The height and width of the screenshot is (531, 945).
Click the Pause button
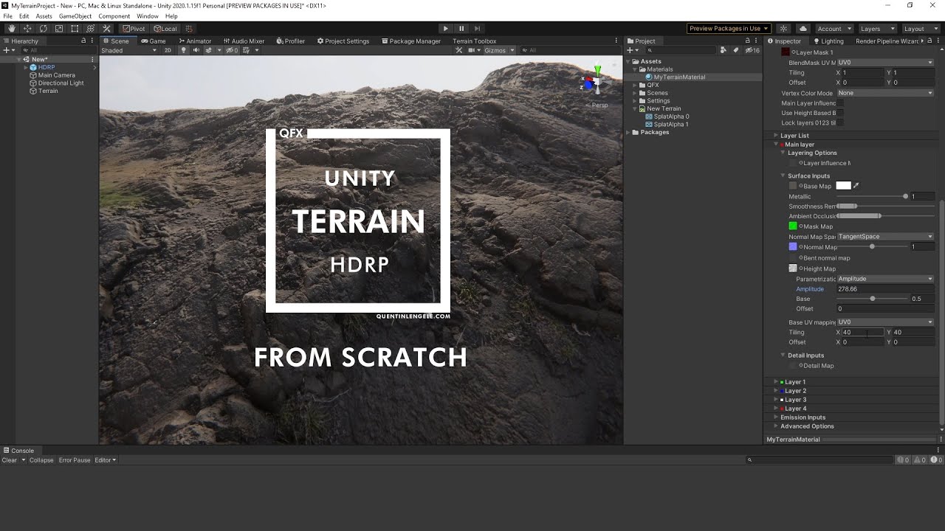(x=461, y=29)
